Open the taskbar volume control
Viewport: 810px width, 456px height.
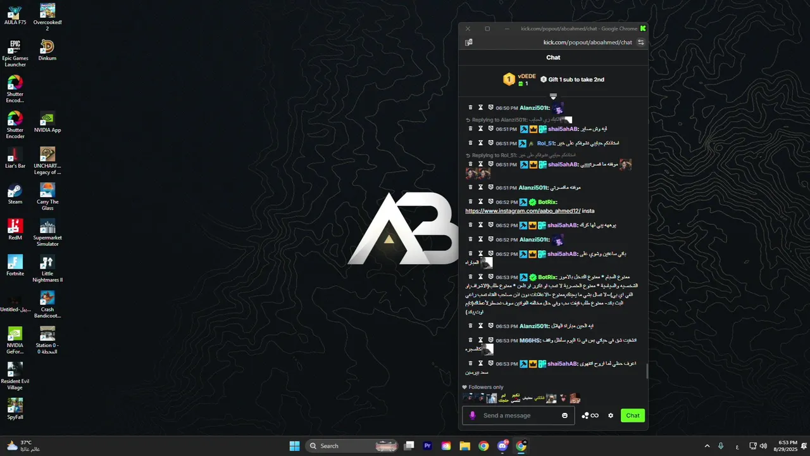tap(763, 446)
